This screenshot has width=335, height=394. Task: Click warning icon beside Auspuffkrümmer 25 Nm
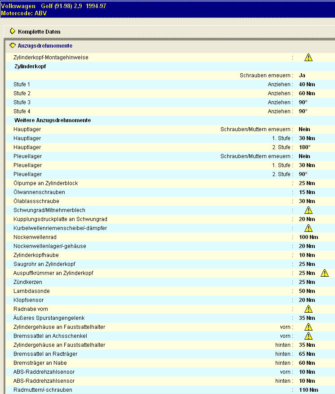pyautogui.click(x=325, y=273)
